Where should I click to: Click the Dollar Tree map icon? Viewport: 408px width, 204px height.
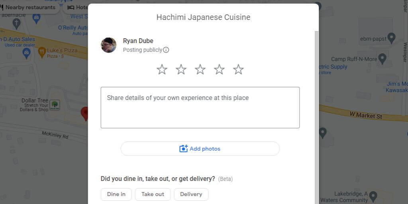click(55, 105)
